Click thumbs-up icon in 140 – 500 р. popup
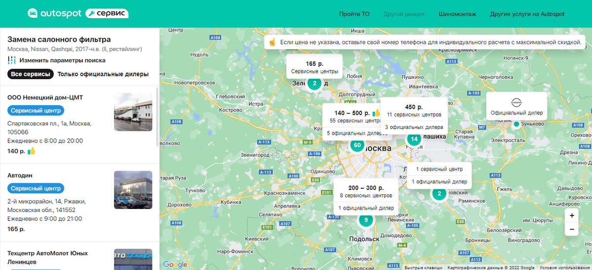The height and width of the screenshot is (270, 592). 375,113
